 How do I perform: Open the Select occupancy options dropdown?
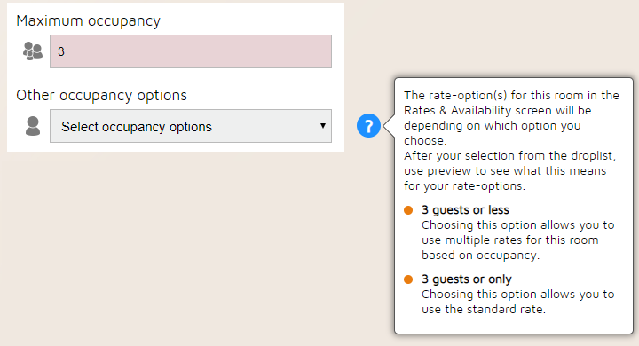191,126
